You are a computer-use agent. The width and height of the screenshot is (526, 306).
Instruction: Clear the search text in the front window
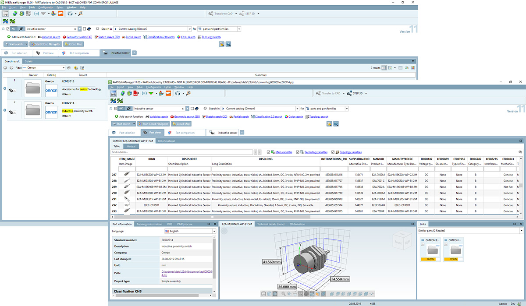183,109
